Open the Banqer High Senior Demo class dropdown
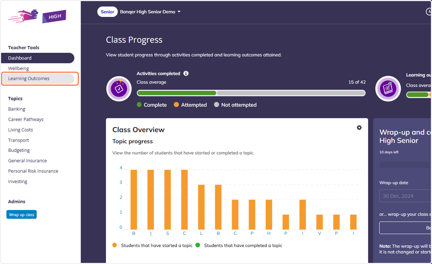The height and width of the screenshot is (264, 432). (150, 12)
